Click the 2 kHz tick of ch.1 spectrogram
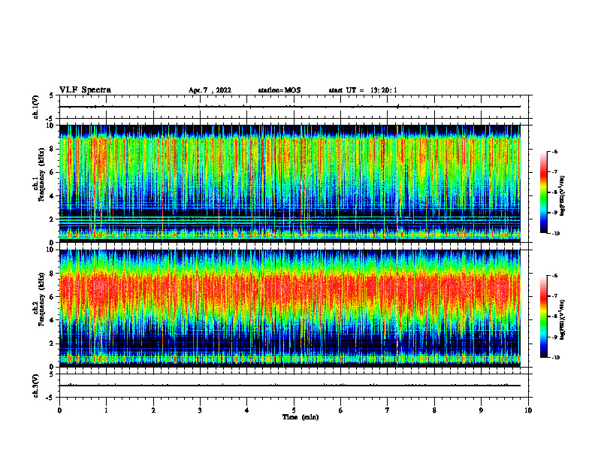Screen dimensions: 595x460 point(52,219)
